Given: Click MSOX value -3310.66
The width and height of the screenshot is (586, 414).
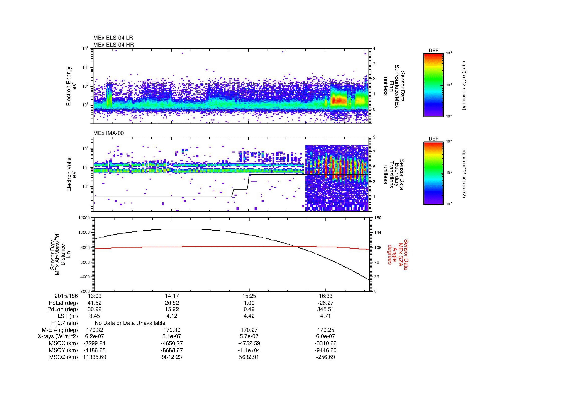Looking at the screenshot, I should pos(326,344).
